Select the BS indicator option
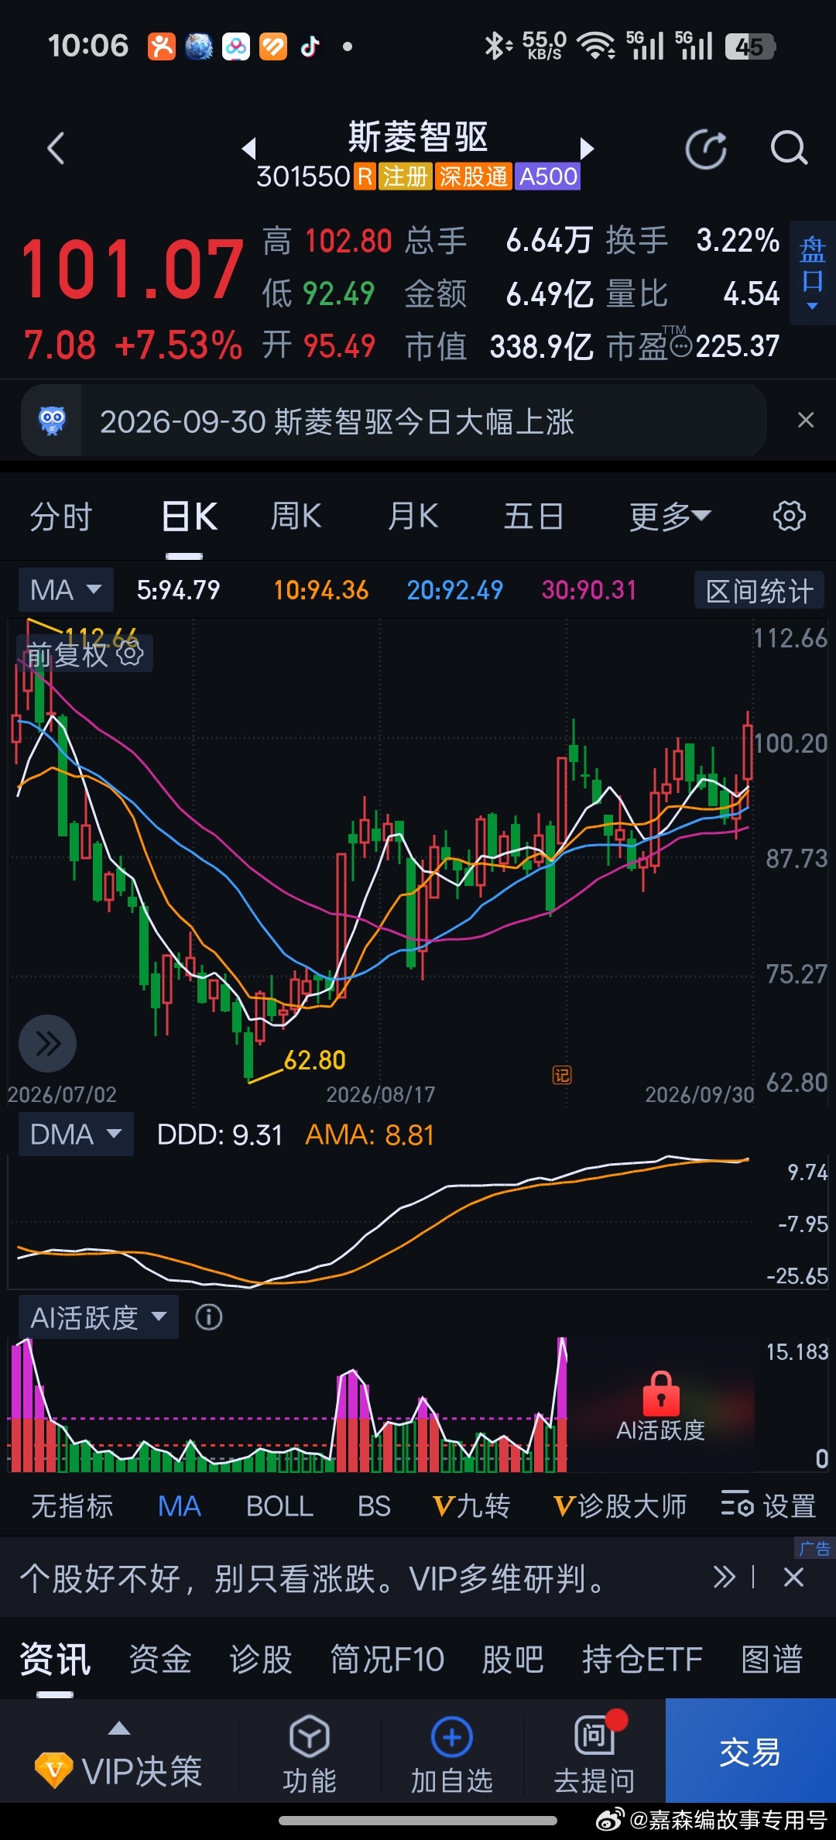 pos(374,1506)
